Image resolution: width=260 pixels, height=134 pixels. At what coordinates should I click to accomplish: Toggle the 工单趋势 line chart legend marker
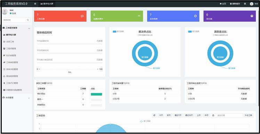pos(141,121)
